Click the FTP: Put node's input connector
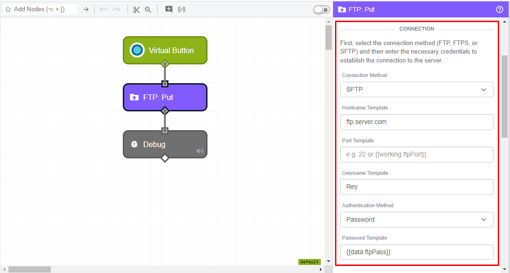510x273 pixels. click(x=165, y=84)
